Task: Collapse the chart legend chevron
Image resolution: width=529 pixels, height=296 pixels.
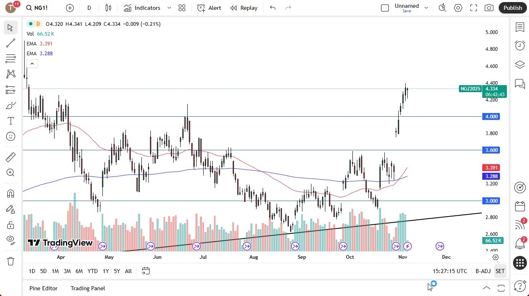Action: [32, 63]
